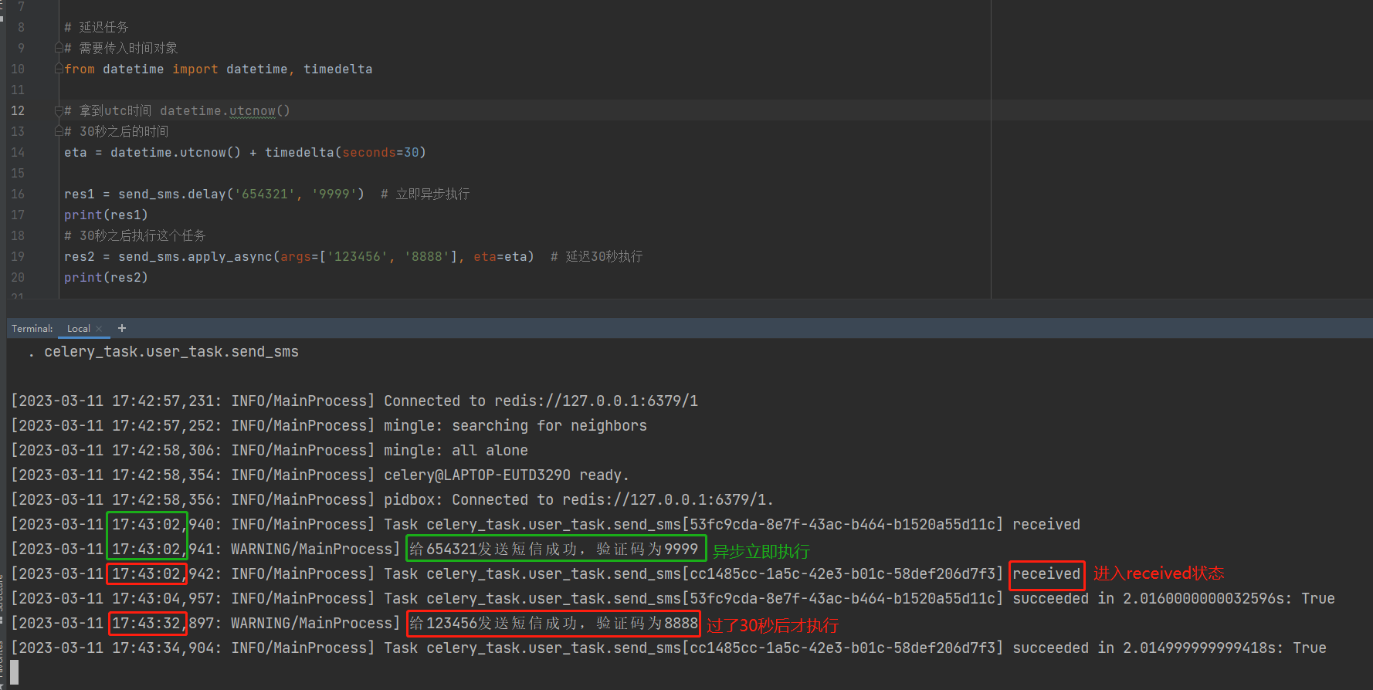Place cursor on 'datetime.utcnow()' in line 12 comment
The image size is (1373, 690).
[225, 110]
